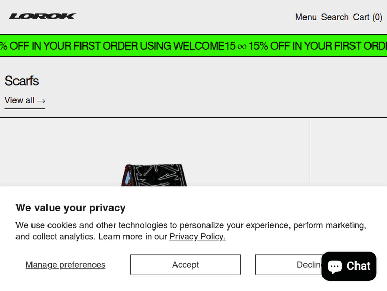Open the black scarf product image
This screenshot has width=387, height=291.
pyautogui.click(x=154, y=175)
